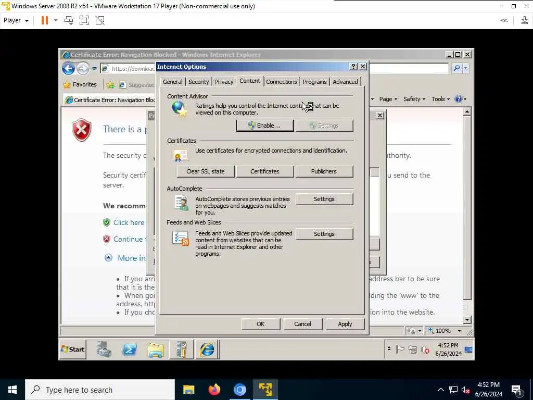Open the Certificates button
This screenshot has height=400, width=533.
(x=265, y=171)
